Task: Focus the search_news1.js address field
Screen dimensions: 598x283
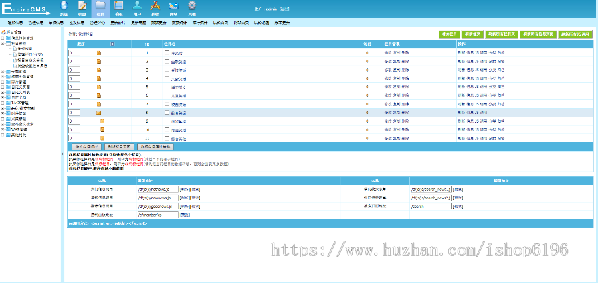Action: coord(431,189)
